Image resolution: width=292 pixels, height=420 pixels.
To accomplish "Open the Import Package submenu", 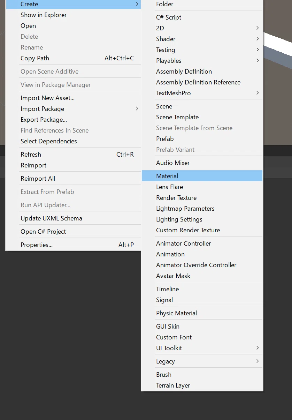I will coord(73,109).
